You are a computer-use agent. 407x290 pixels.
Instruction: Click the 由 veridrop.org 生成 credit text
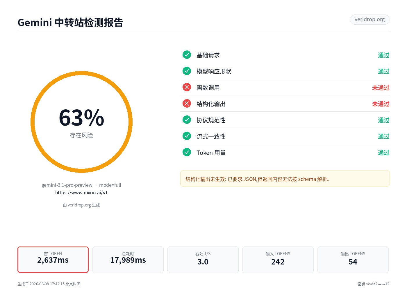[81, 205]
